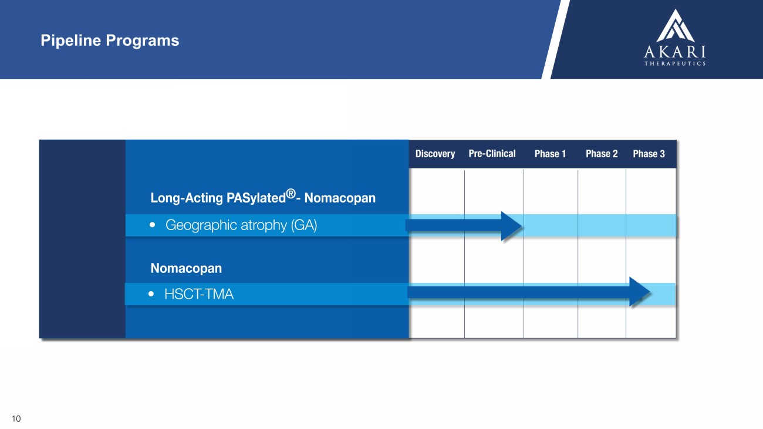Image resolution: width=763 pixels, height=429 pixels.
Task: Click the slide page number 10
Action: click(16, 418)
